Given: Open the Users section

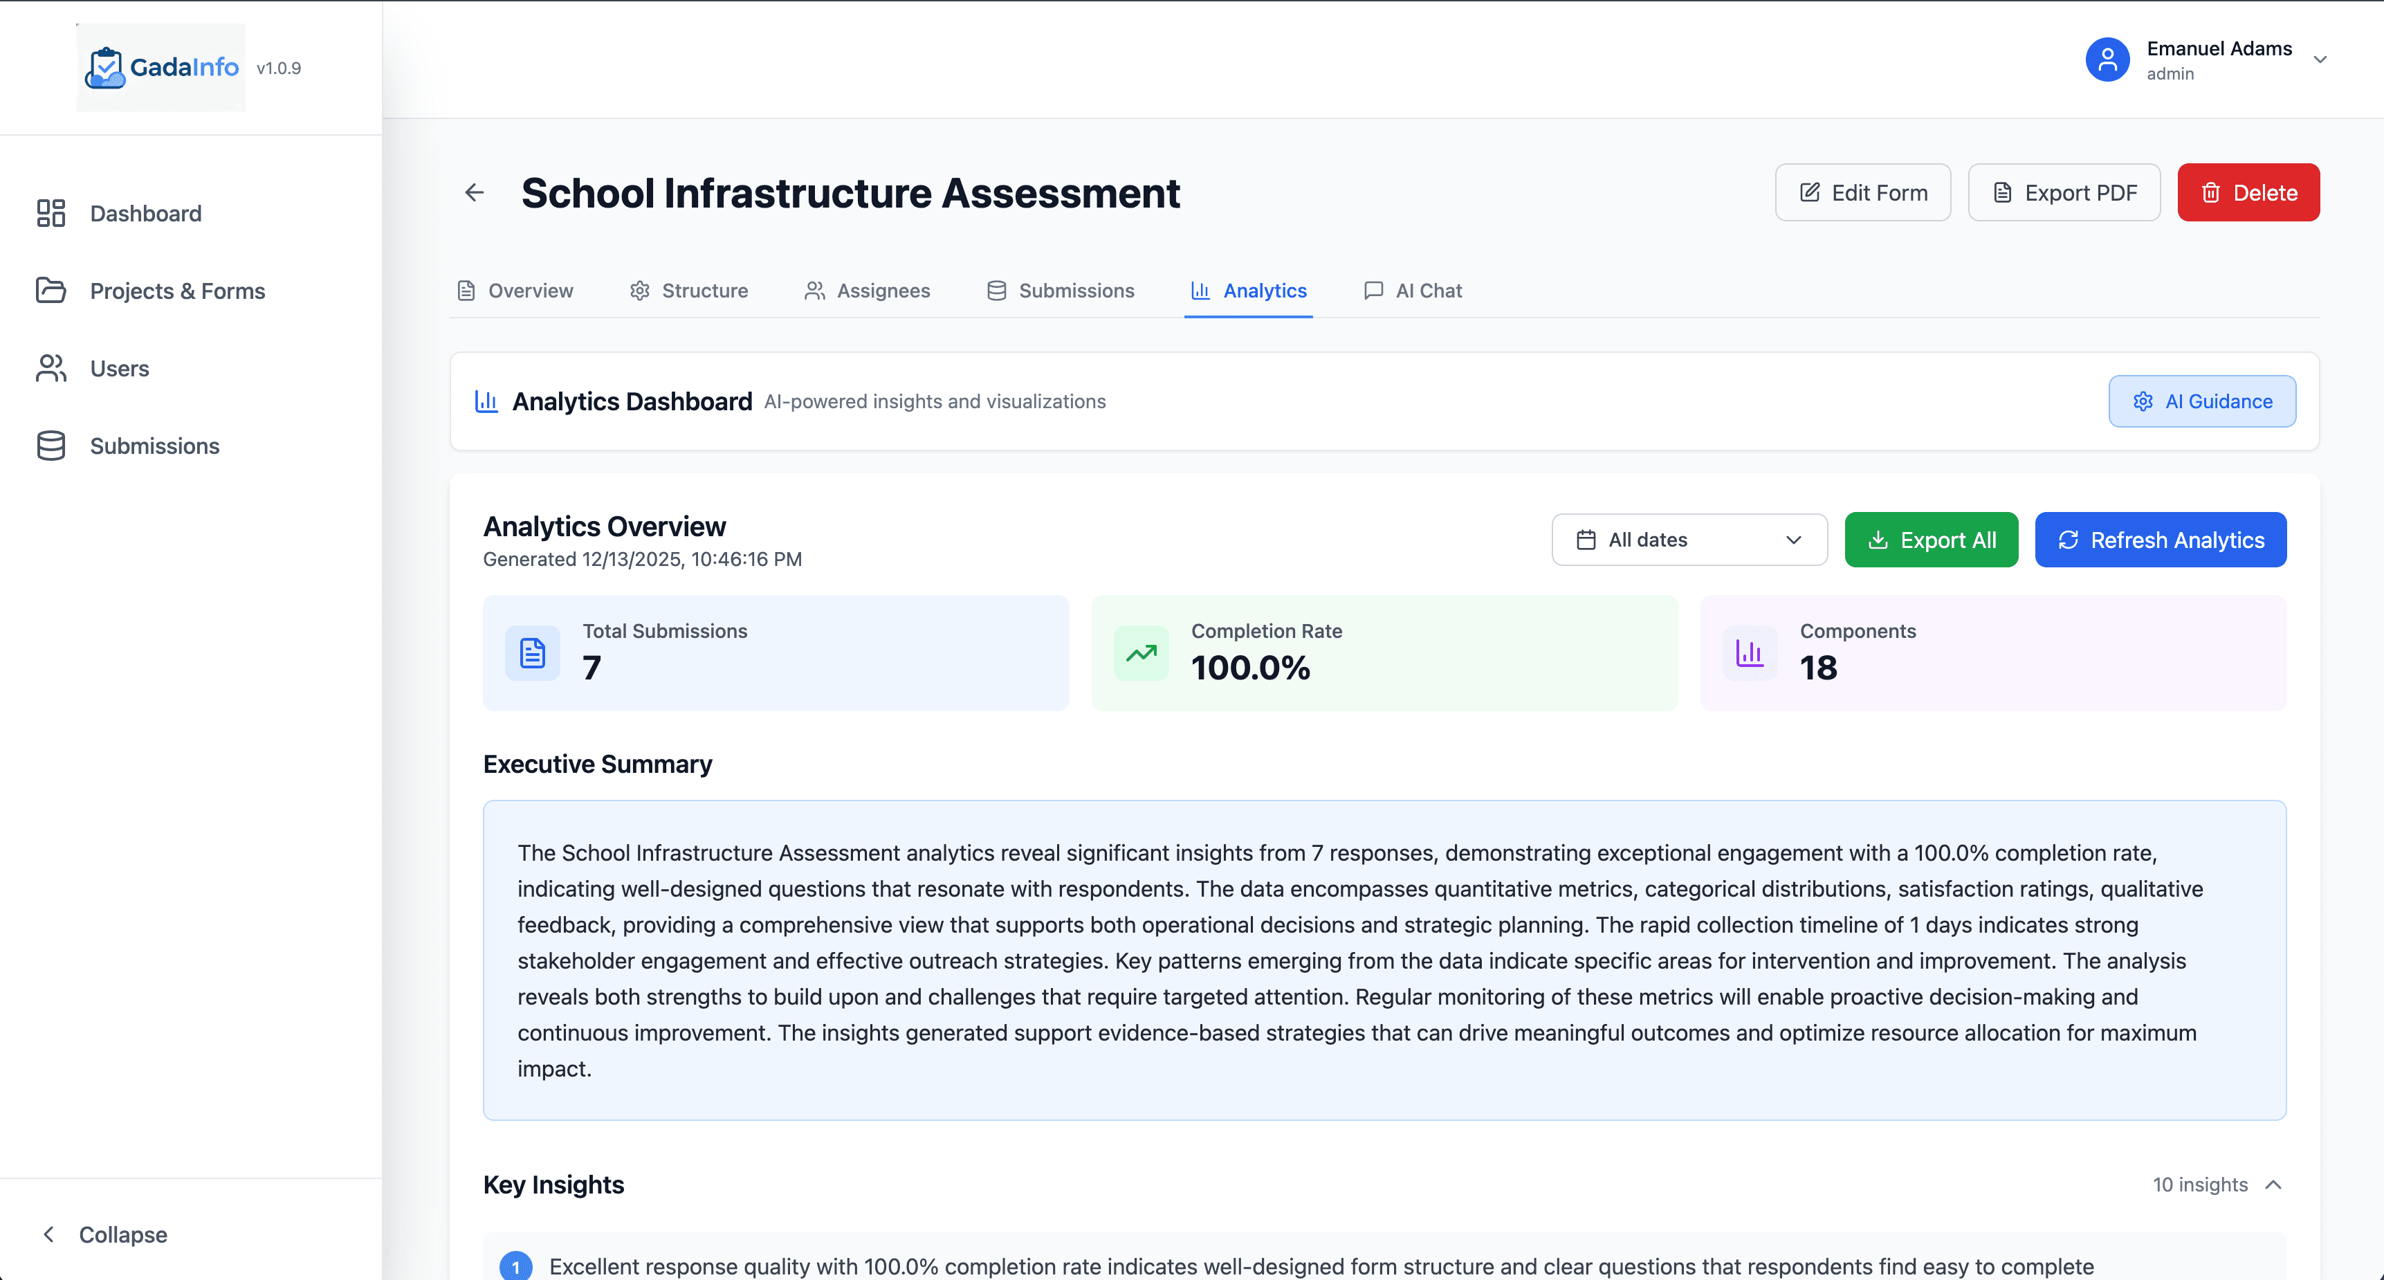Looking at the screenshot, I should 120,367.
